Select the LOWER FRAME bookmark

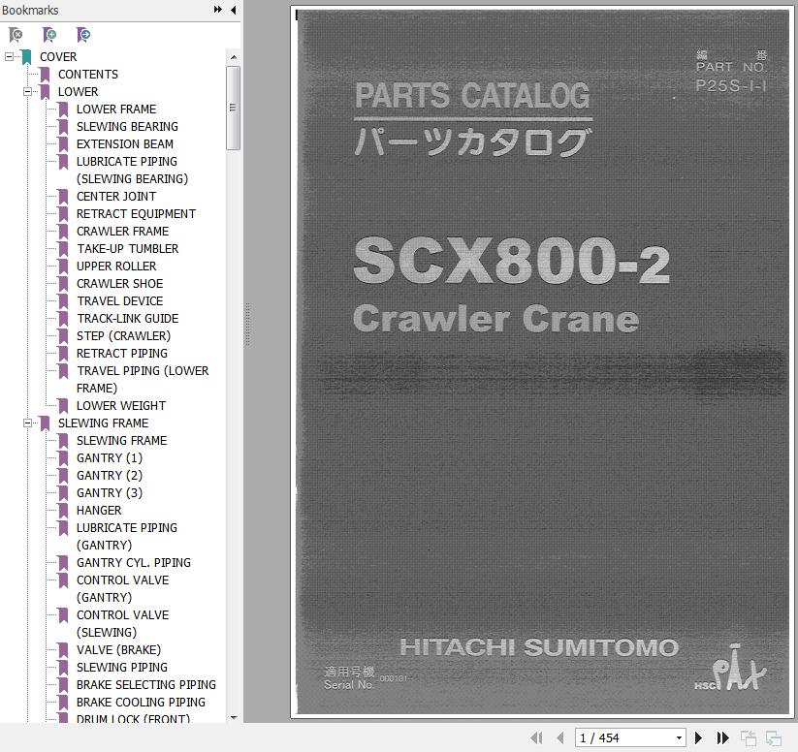[x=116, y=110]
